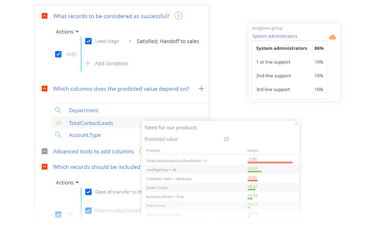Click the 'Email = False' predictor row
This screenshot has width=389, height=227.
tap(222, 188)
